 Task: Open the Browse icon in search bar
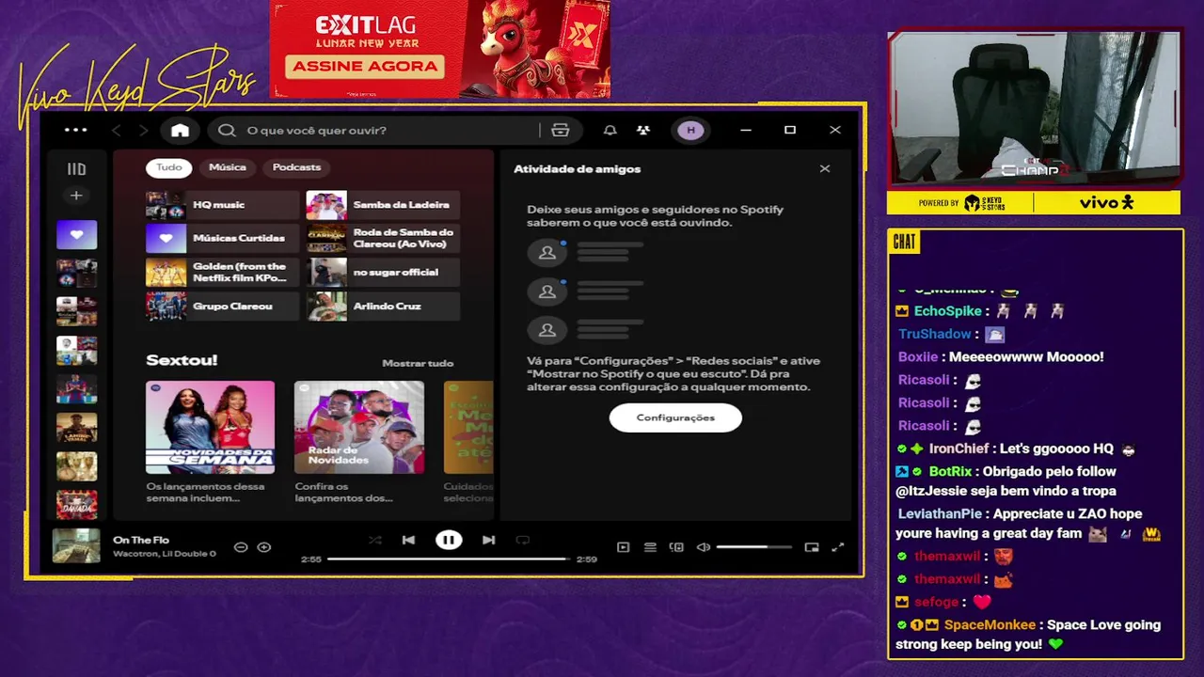[561, 130]
